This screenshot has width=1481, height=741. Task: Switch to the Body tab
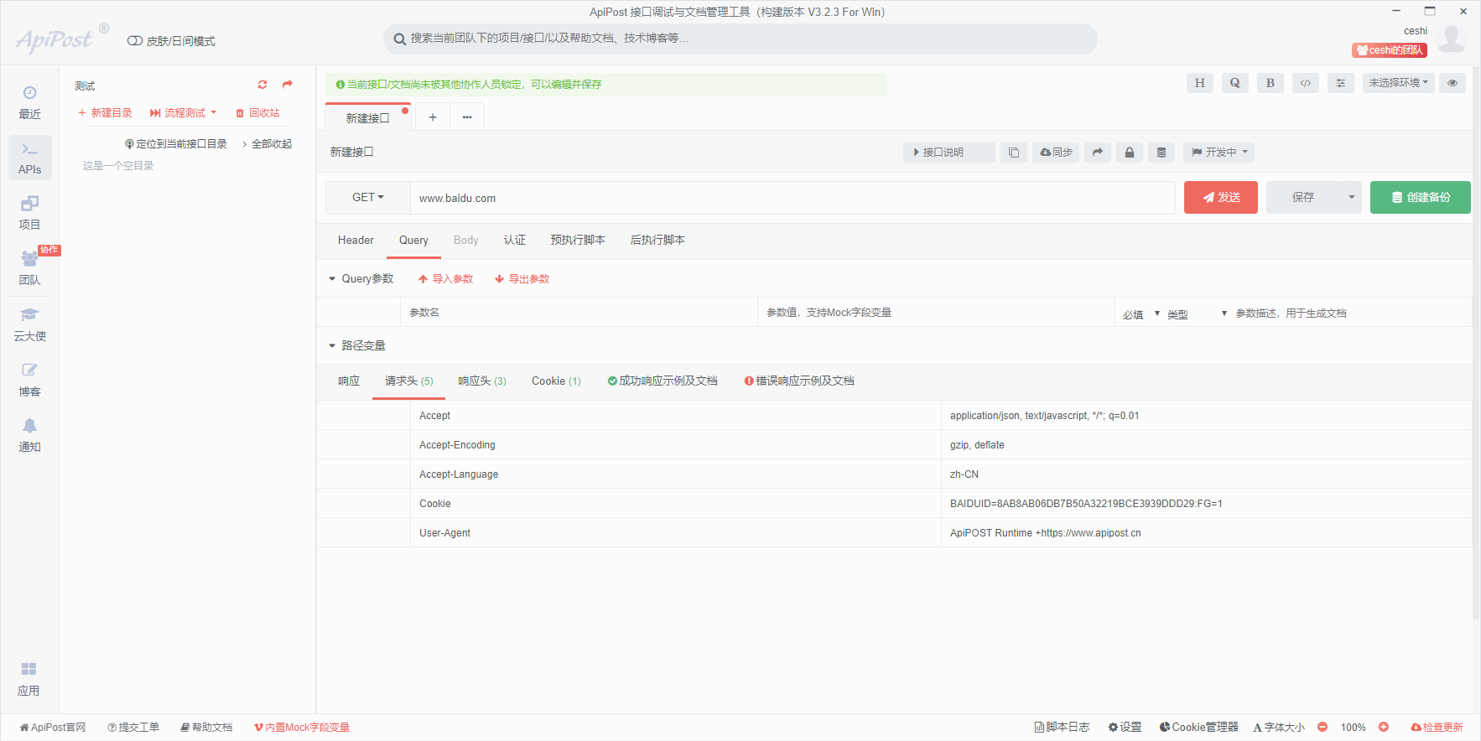tap(465, 241)
